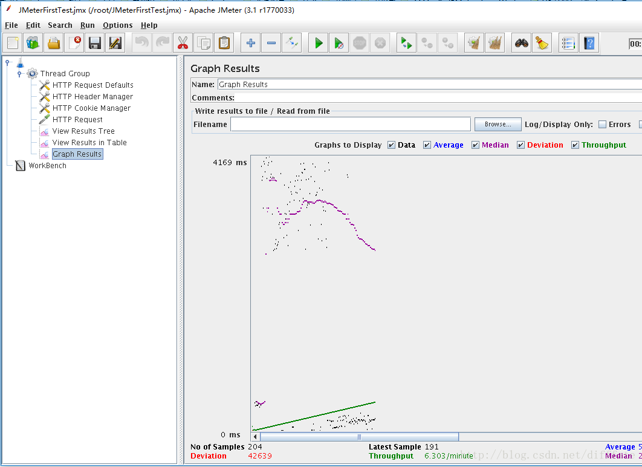Click the Stop test icon
Image resolution: width=642 pixels, height=467 pixels.
click(x=360, y=43)
